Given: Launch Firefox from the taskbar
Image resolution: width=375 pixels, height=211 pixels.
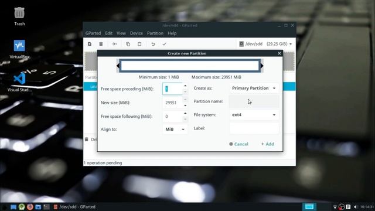Looking at the screenshot, I should tap(30, 207).
